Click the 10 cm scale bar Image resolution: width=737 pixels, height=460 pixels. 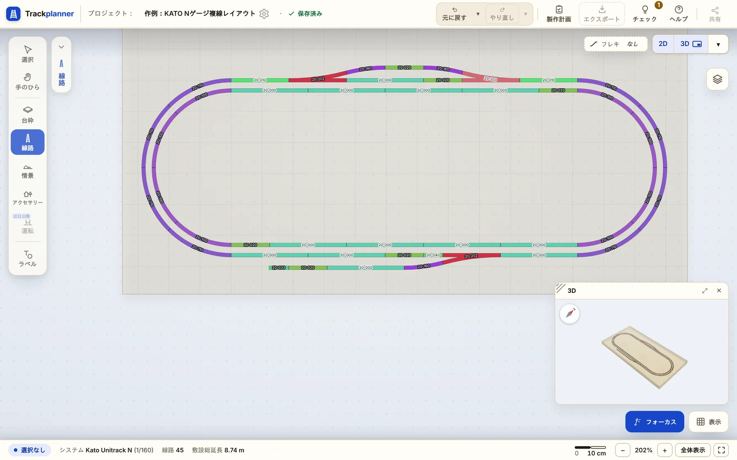point(590,451)
